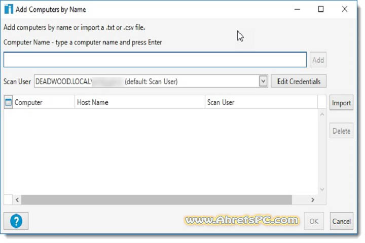
Task: Click the vertical scrollbar up arrow
Action: coord(322,114)
